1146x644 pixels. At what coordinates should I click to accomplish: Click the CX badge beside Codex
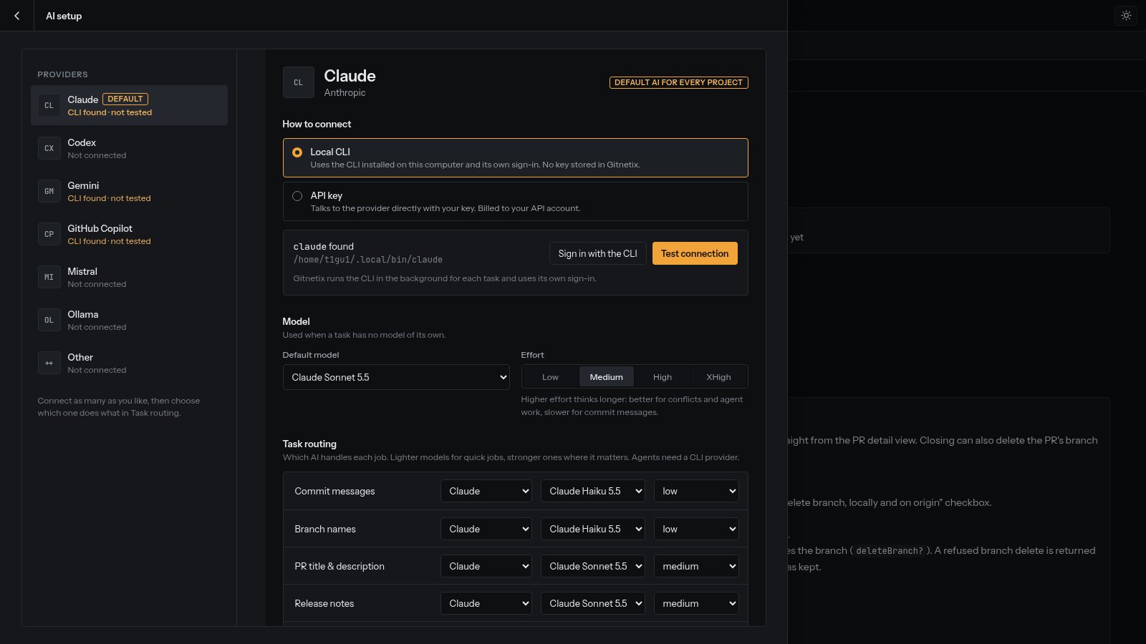coord(49,148)
